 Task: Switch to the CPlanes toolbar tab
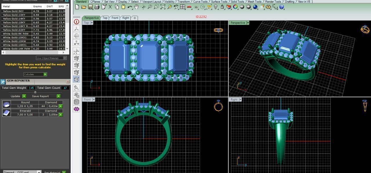95,2
